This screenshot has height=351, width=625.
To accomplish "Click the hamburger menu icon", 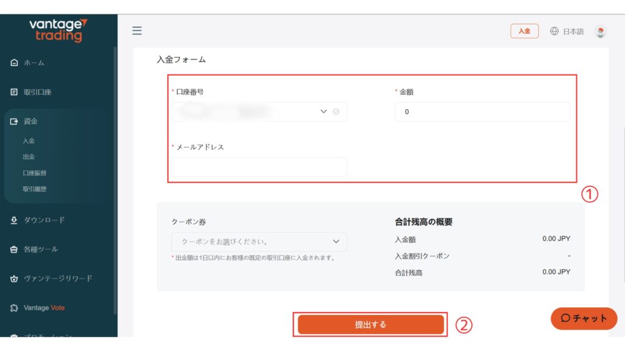I will click(x=137, y=30).
